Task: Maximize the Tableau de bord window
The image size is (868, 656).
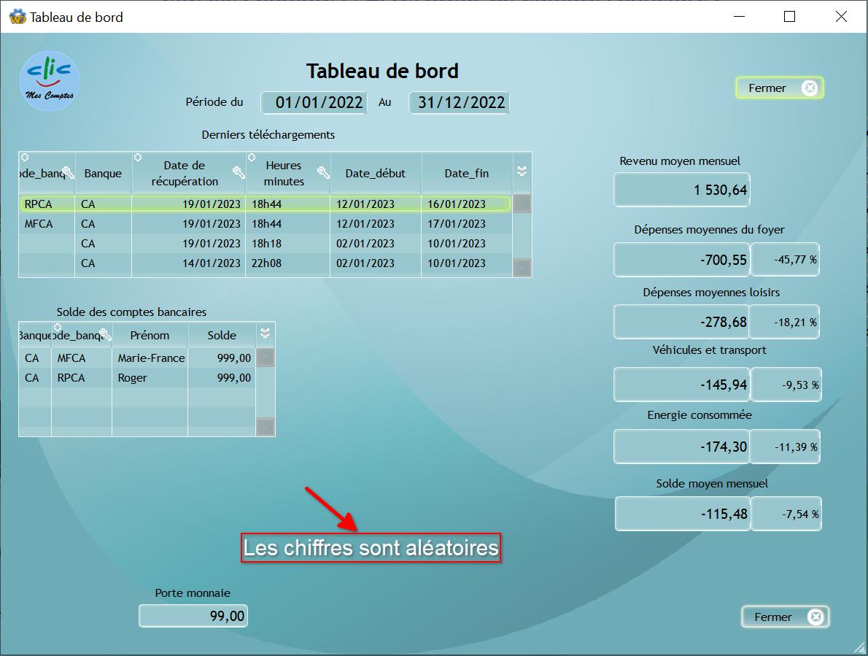Action: click(790, 17)
